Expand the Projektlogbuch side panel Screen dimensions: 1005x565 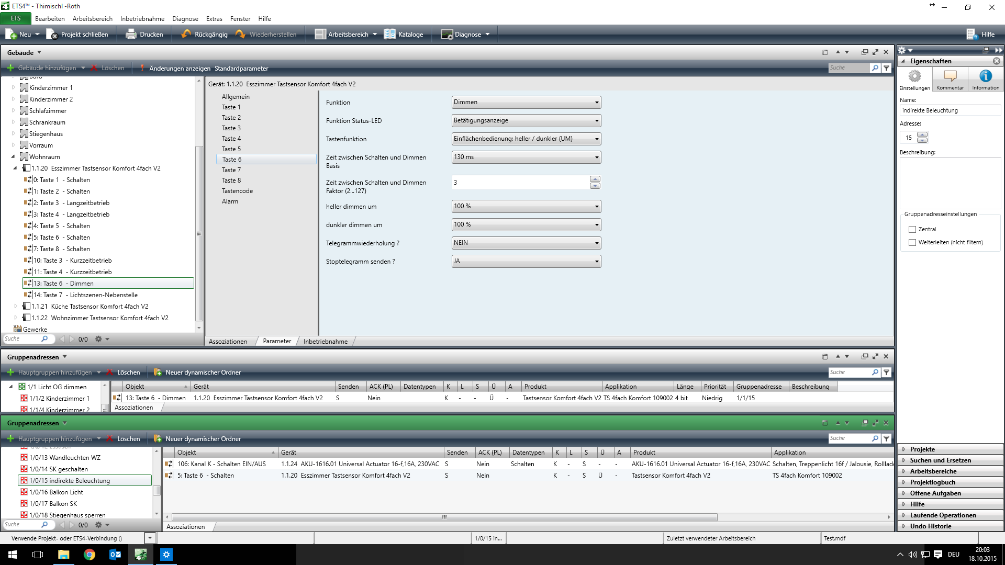tap(932, 482)
